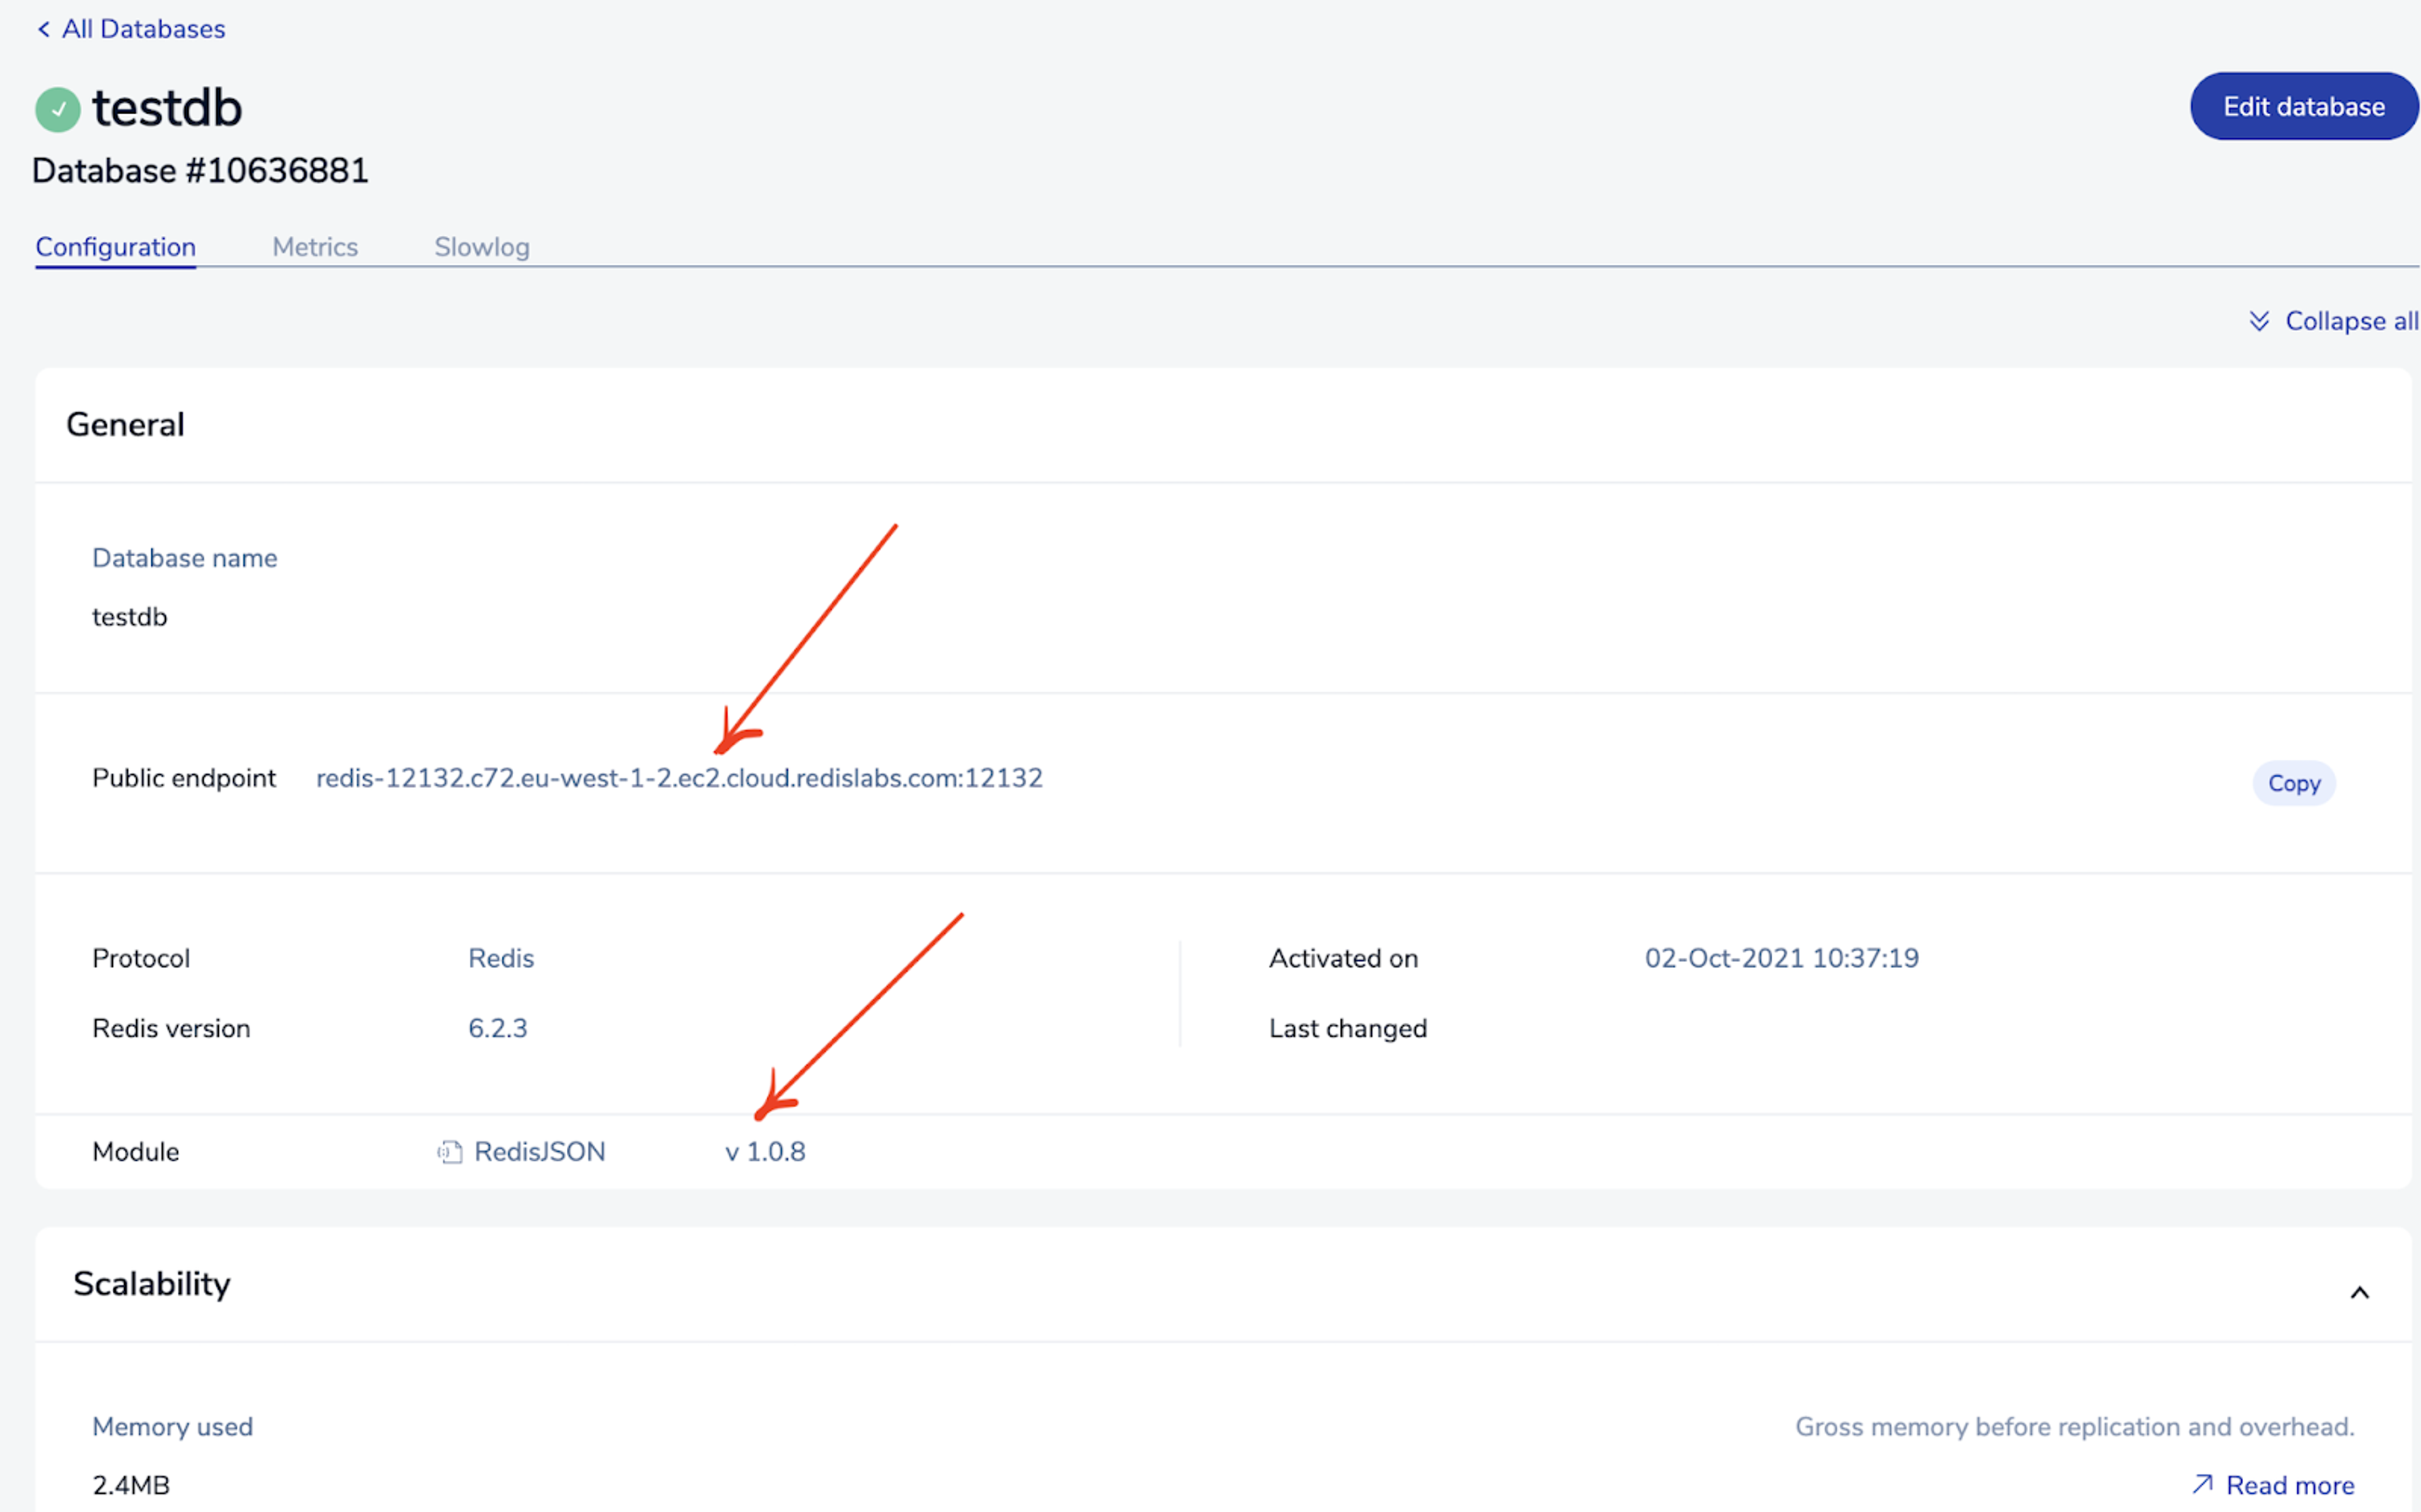Image resolution: width=2421 pixels, height=1512 pixels.
Task: Click the Activated on date value
Action: click(1781, 958)
